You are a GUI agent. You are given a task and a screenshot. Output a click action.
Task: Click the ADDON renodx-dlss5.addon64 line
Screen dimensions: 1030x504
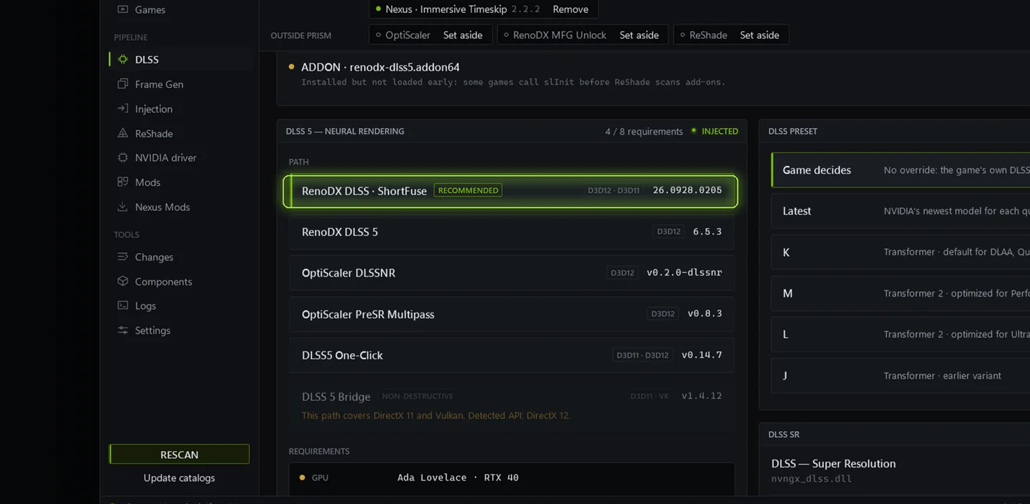(380, 67)
